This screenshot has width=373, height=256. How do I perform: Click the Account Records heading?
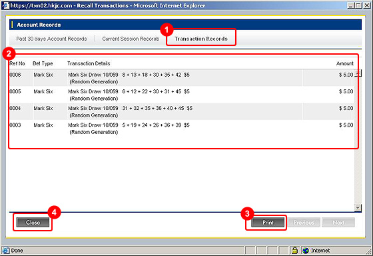[39, 25]
